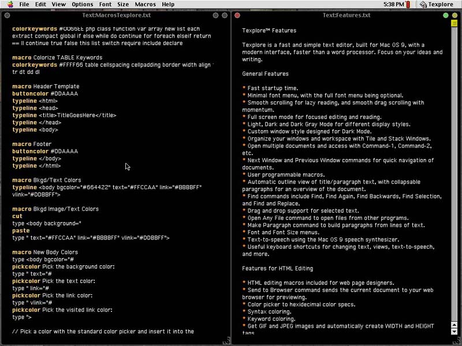The width and height of the screenshot is (462, 346).
Task: Click the line 'macro Header Template'
Action: coord(46,86)
